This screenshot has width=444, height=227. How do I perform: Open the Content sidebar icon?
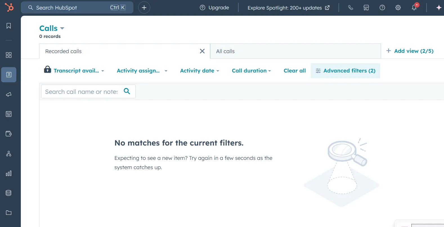[9, 114]
